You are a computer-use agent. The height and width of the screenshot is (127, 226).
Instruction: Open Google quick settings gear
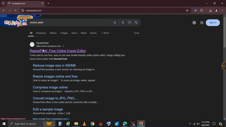tap(194, 23)
